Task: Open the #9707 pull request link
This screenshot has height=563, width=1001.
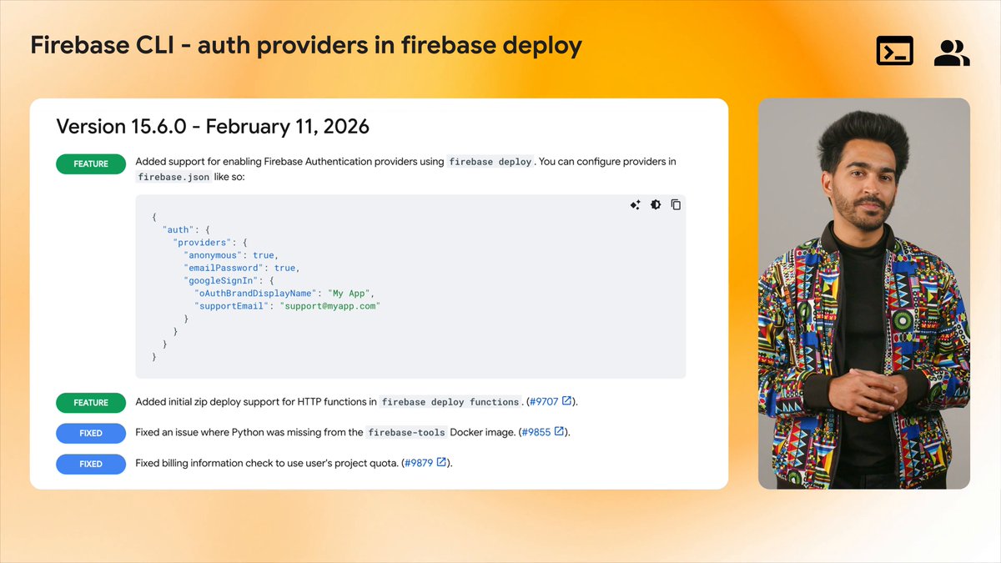Action: tap(544, 402)
